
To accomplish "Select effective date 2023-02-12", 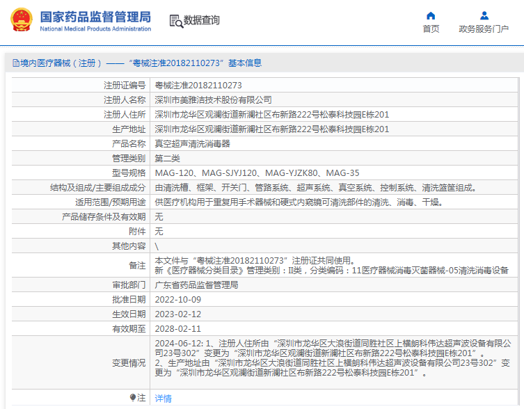I will [177, 314].
